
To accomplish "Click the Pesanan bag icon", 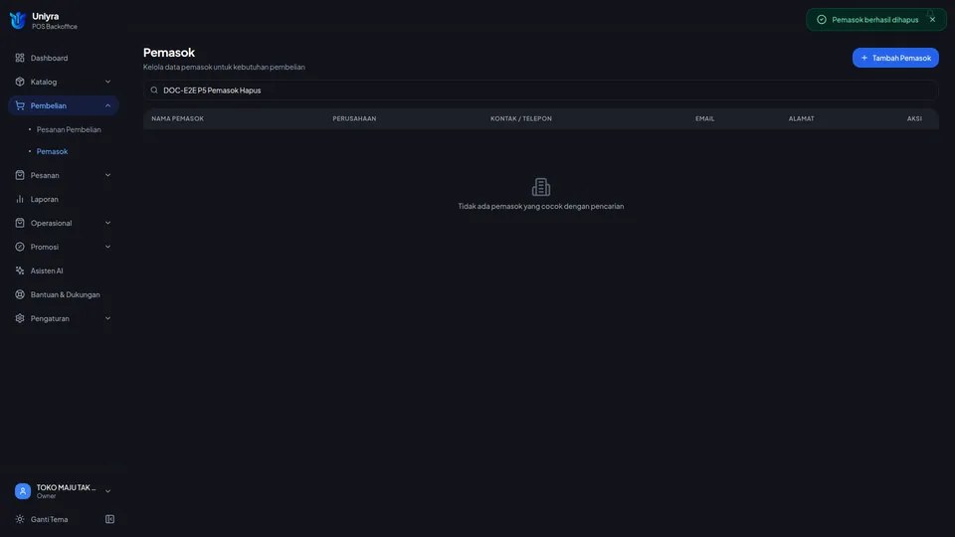I will [x=20, y=175].
